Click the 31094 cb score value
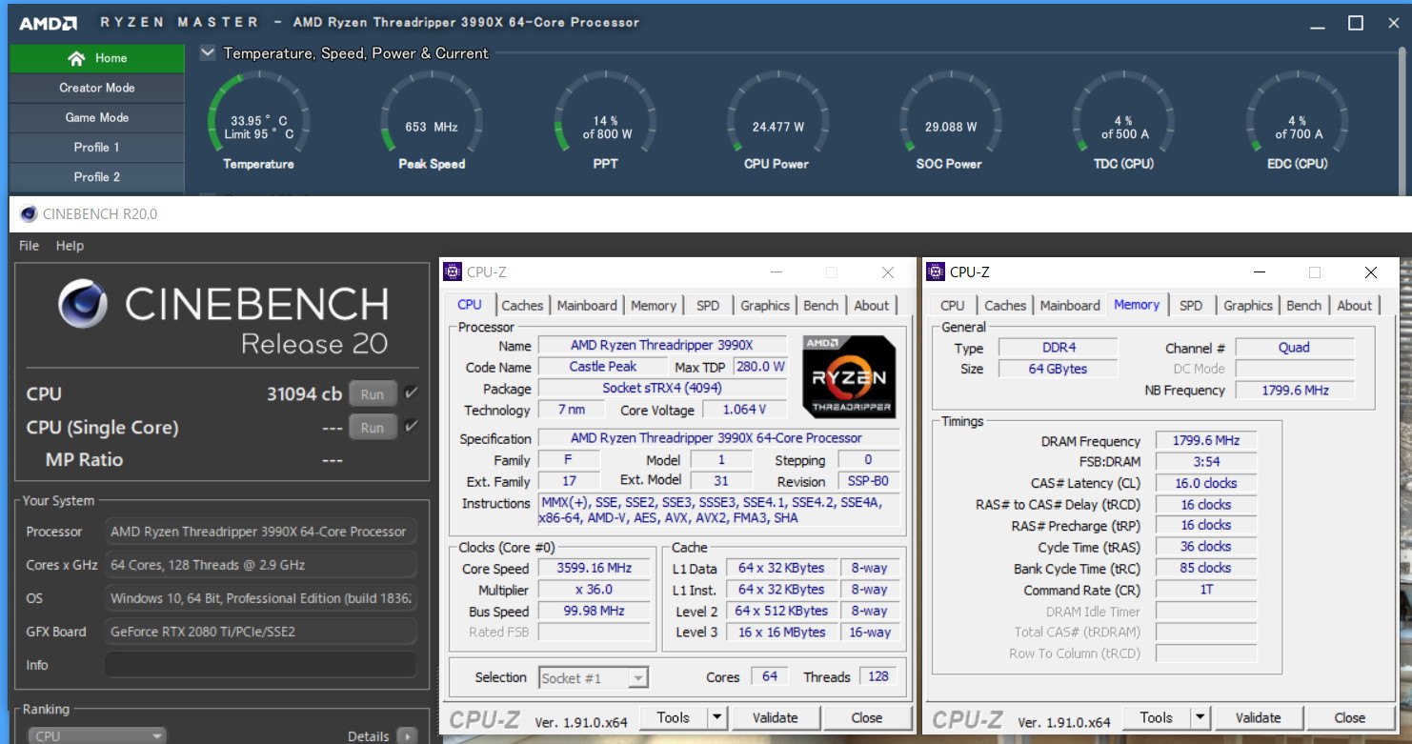This screenshot has width=1412, height=744. [x=304, y=393]
